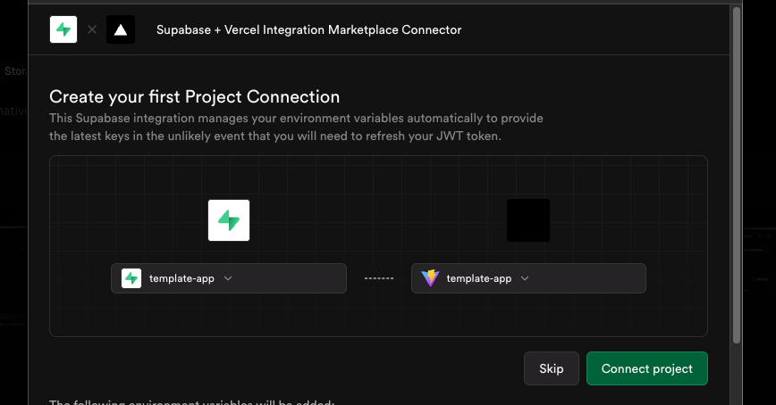The width and height of the screenshot is (776, 405).
Task: Open the Supabase project template-app dropdown
Action: [229, 278]
